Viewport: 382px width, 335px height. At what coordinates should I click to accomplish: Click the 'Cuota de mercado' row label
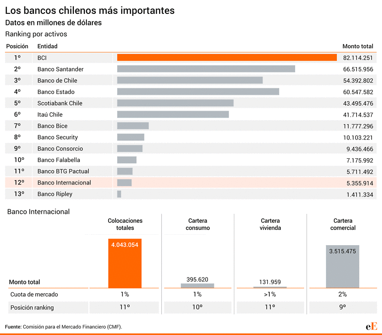(x=34, y=294)
